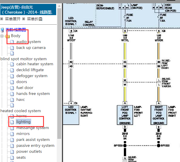Click LAMP-DAYTIME RUNNING-RIGHT label

[86, 111]
